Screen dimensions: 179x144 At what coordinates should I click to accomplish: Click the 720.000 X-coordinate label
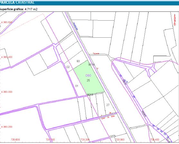pyautogui.click(x=15, y=139)
